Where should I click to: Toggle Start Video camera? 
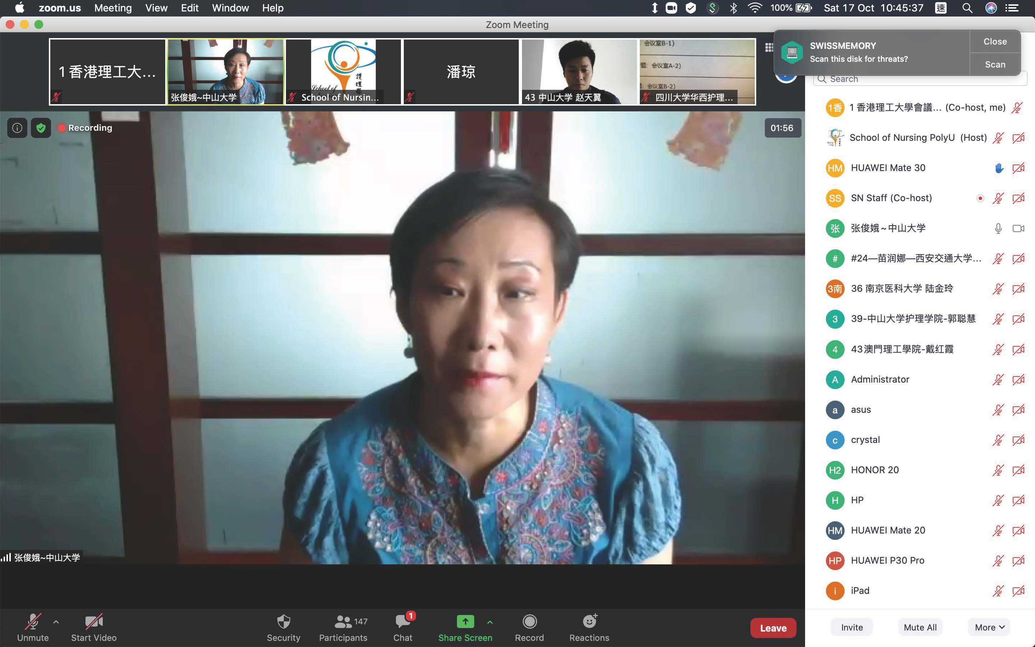[x=94, y=622]
